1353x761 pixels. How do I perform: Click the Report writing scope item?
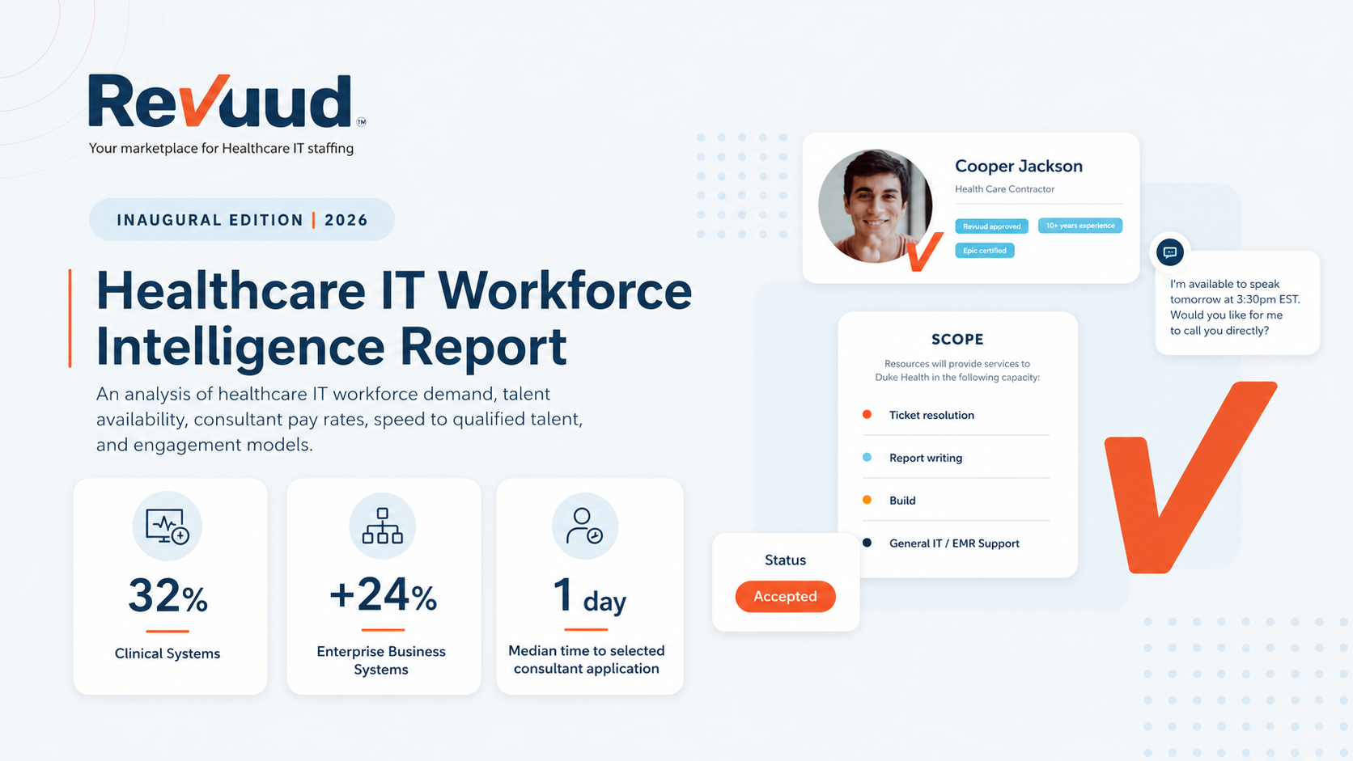[x=926, y=458]
